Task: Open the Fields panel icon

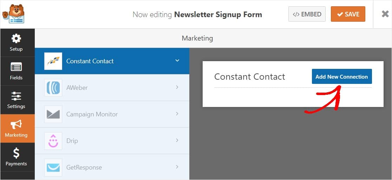Action: (x=16, y=67)
